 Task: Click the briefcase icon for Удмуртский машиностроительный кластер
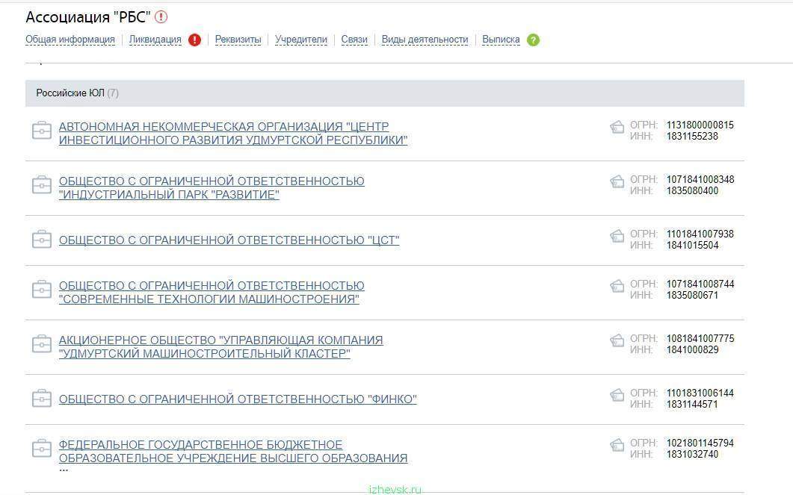tap(41, 344)
